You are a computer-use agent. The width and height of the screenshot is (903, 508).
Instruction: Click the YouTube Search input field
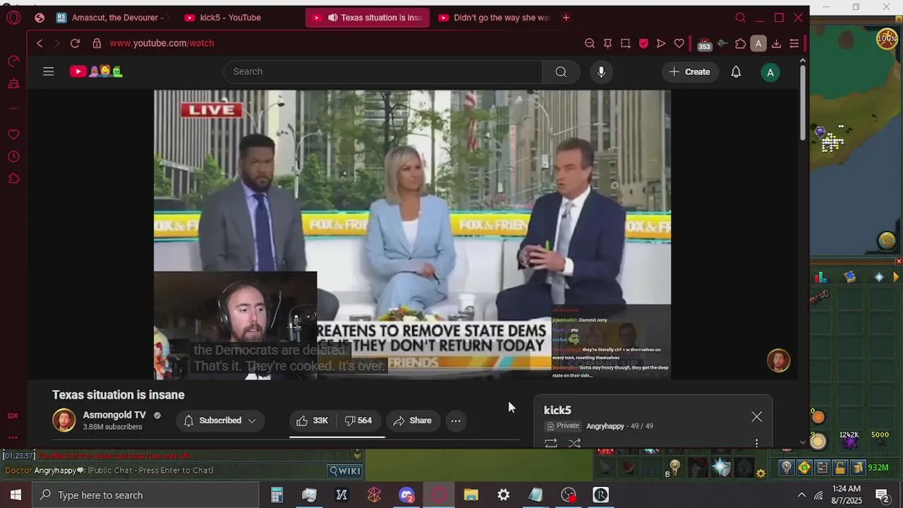[383, 71]
